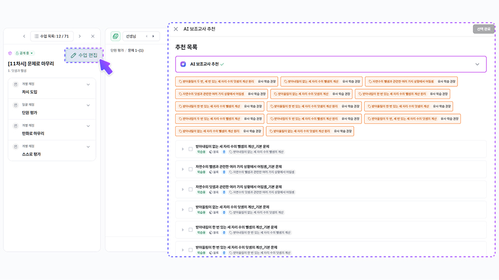Click the 수업 편집 pencil button
499x280 pixels.
point(84,55)
